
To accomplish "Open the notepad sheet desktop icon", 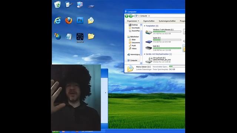I will point(69,36).
